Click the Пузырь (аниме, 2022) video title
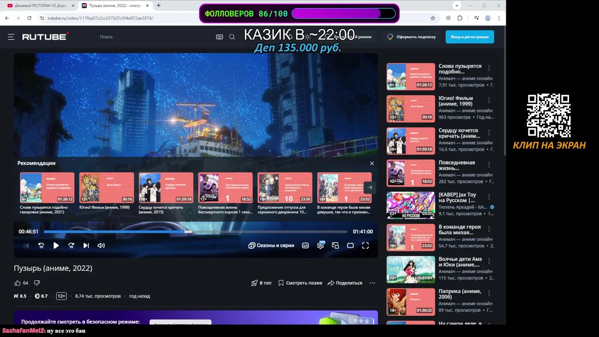Screen dimensions: 599x337 (53, 268)
